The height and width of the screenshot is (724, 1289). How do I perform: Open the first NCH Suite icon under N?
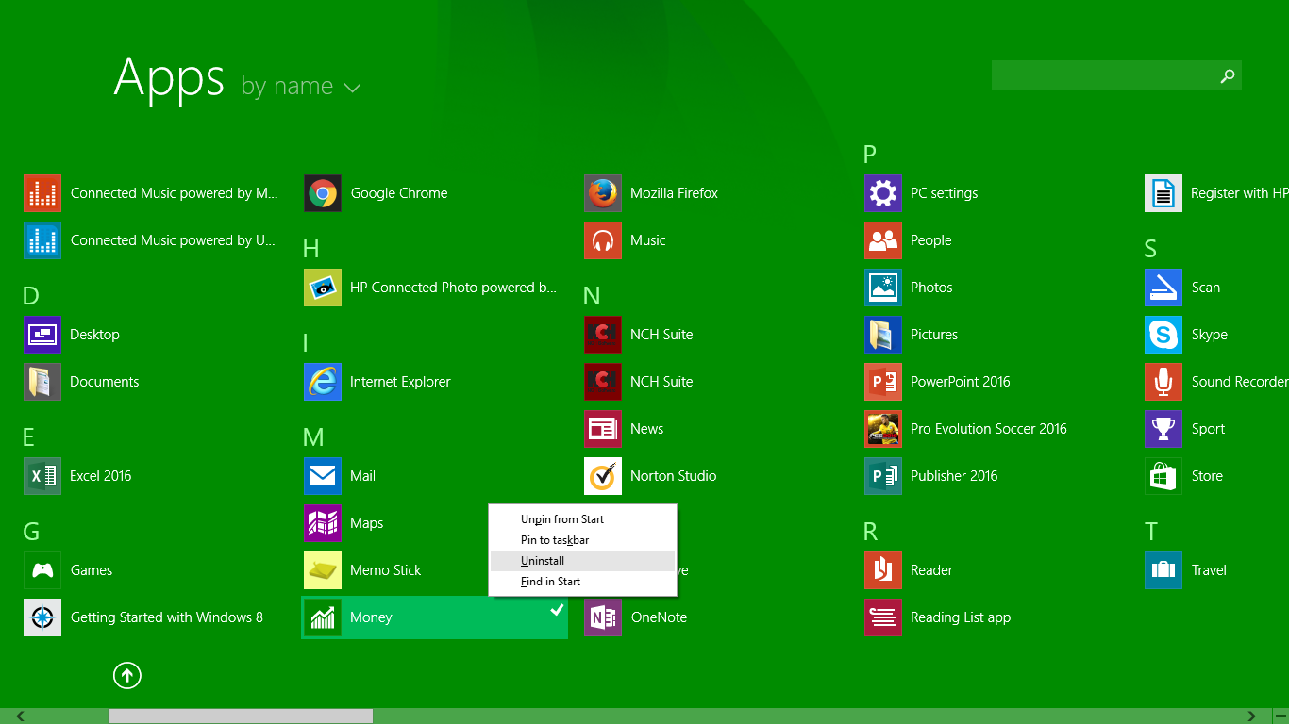click(x=603, y=335)
